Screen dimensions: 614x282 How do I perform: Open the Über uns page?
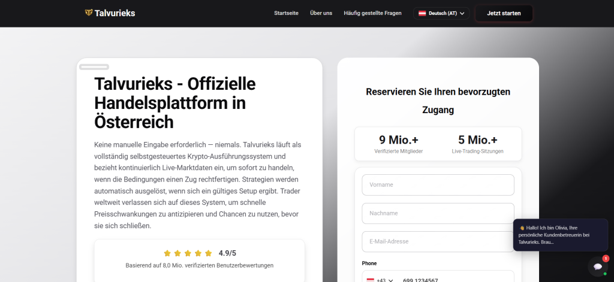pyautogui.click(x=321, y=13)
